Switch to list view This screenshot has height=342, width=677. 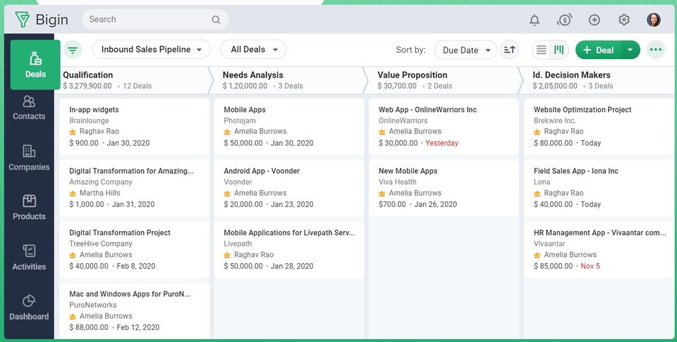pyautogui.click(x=541, y=50)
